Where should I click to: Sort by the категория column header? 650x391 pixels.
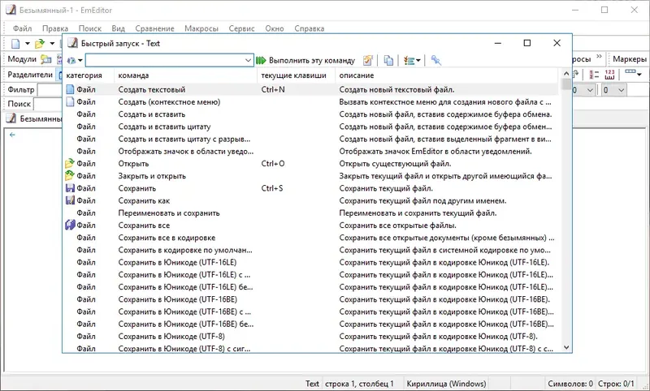[89, 75]
